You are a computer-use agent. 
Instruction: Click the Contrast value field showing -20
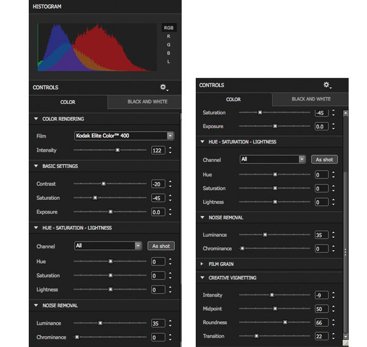click(158, 184)
